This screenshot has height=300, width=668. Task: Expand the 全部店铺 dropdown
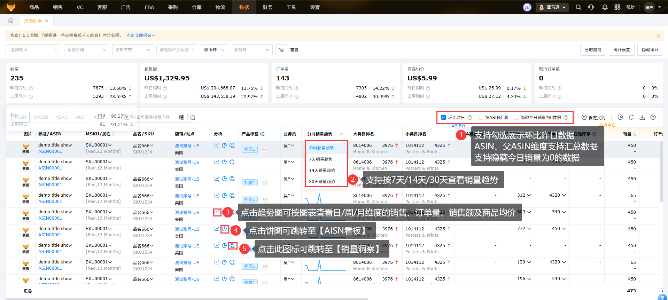(86, 50)
